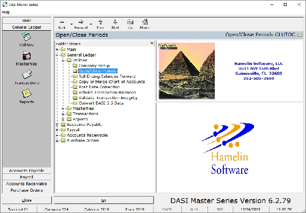The height and width of the screenshot is (213, 306).
Task: Click the Company 934 status entry
Action: (x=56, y=210)
